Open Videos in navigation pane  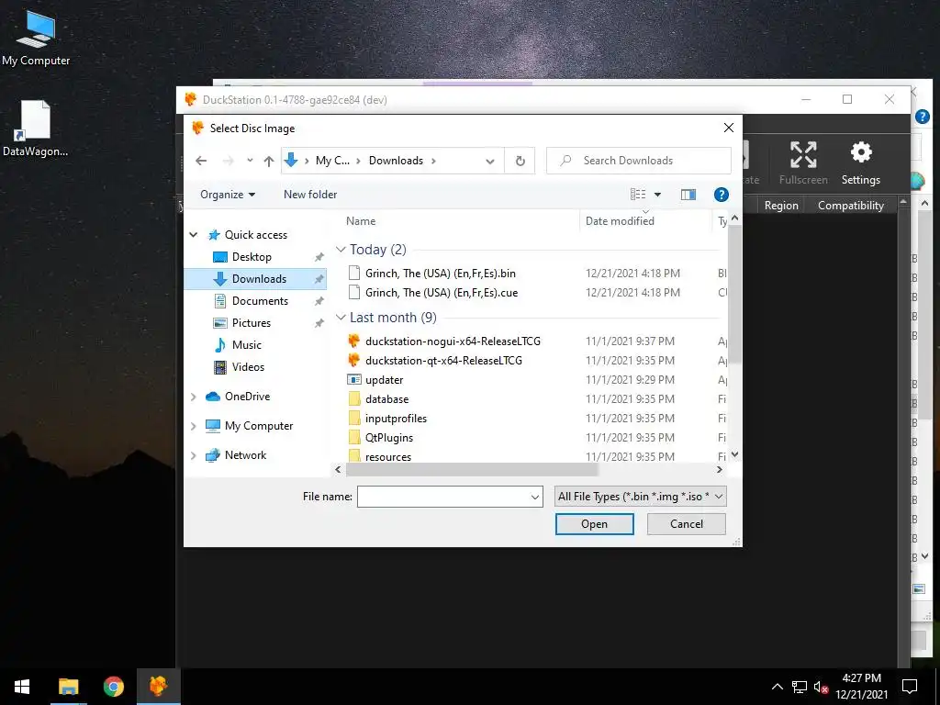248,367
